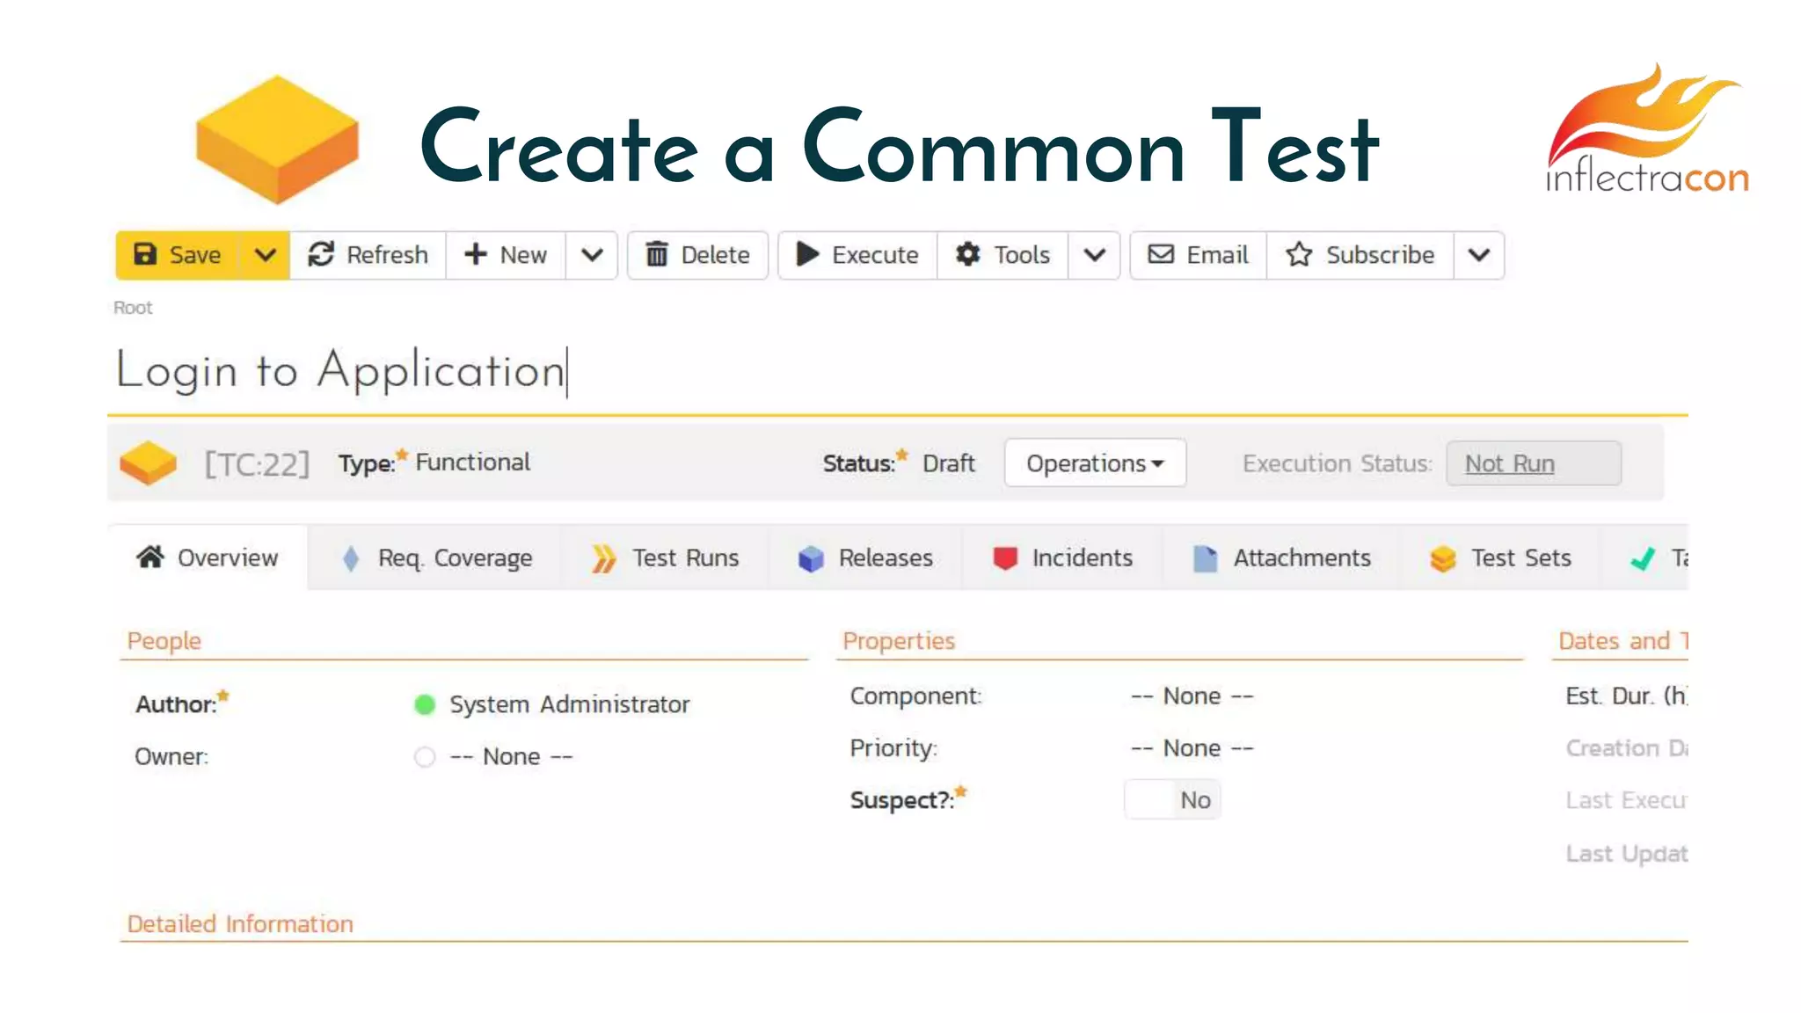The width and height of the screenshot is (1801, 1013).
Task: Click the Refresh button
Action: [x=368, y=256]
